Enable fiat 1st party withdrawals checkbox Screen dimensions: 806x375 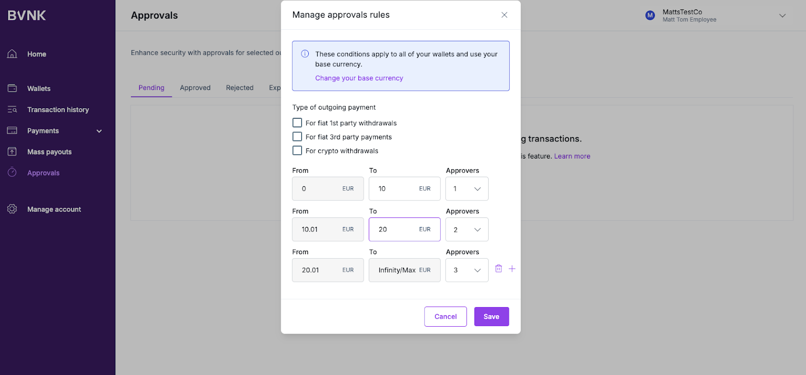tap(297, 123)
